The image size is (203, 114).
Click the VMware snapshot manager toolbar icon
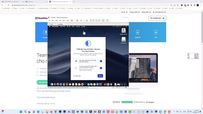(87, 20)
